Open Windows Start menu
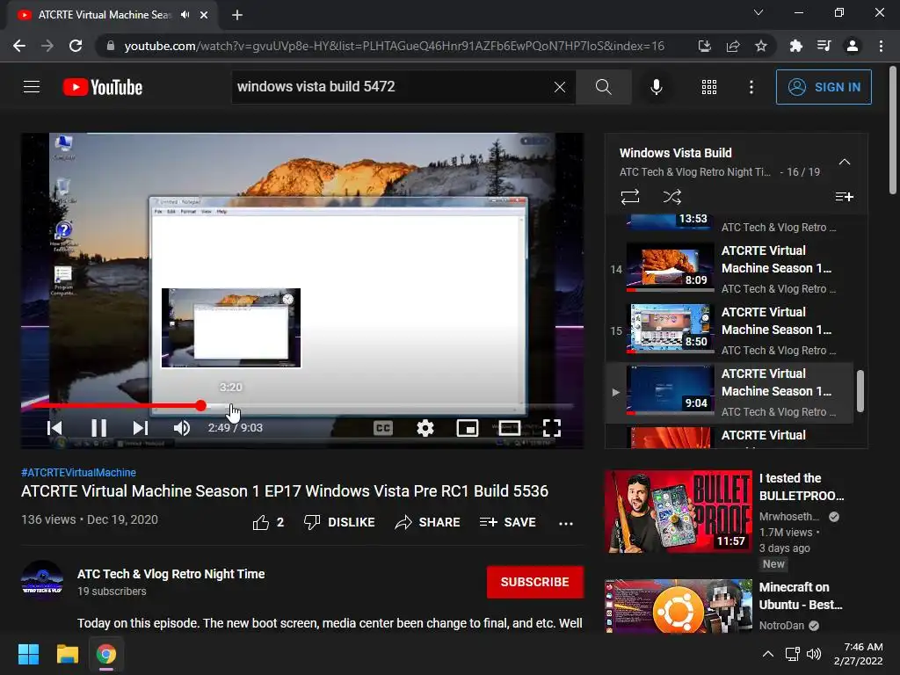 (x=28, y=654)
